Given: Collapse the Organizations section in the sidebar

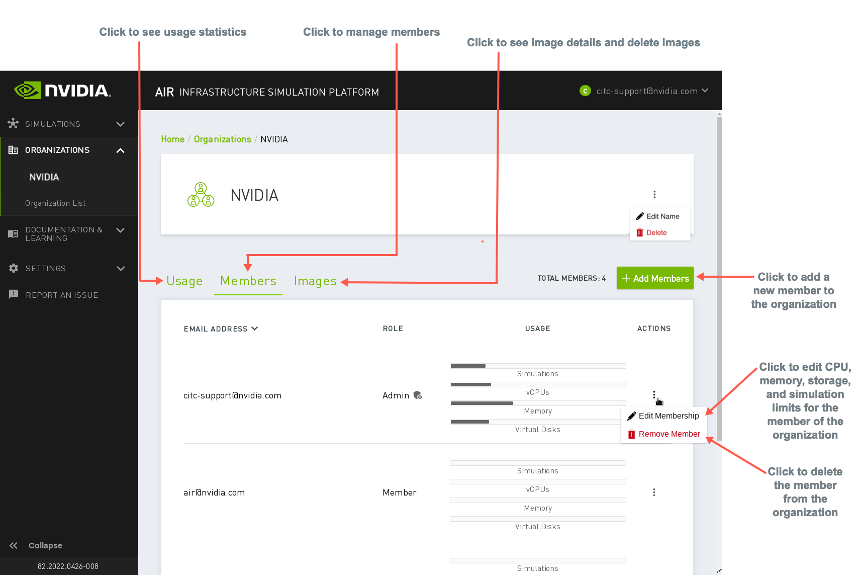Looking at the screenshot, I should pos(120,150).
